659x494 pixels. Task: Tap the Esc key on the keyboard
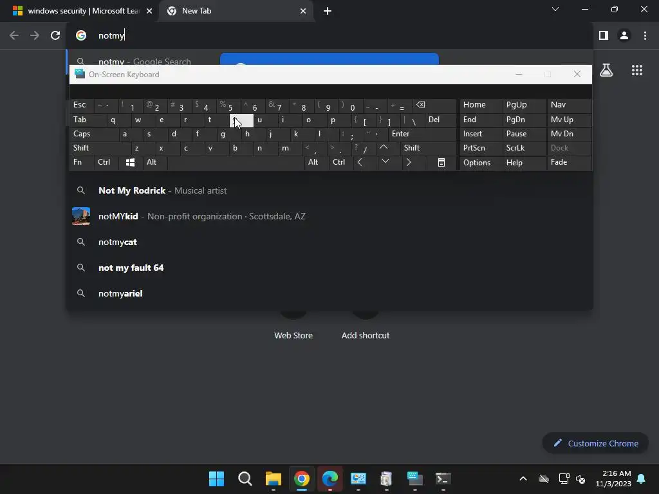click(x=82, y=105)
